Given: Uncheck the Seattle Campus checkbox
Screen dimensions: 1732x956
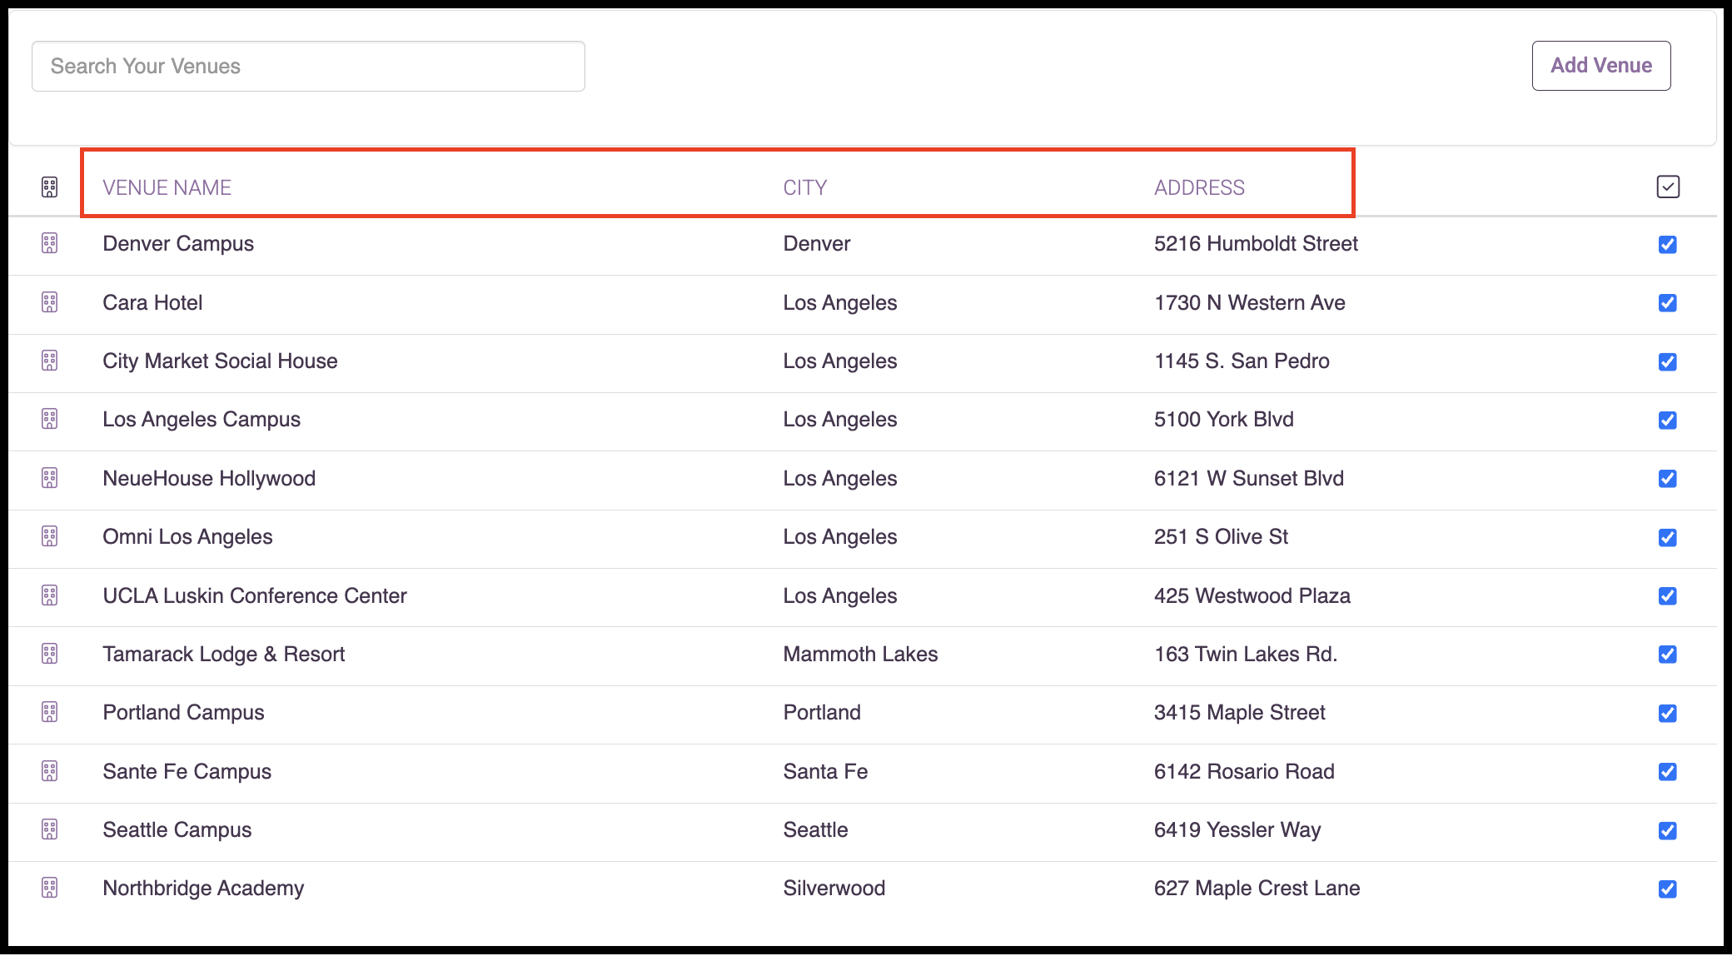Looking at the screenshot, I should 1667,830.
